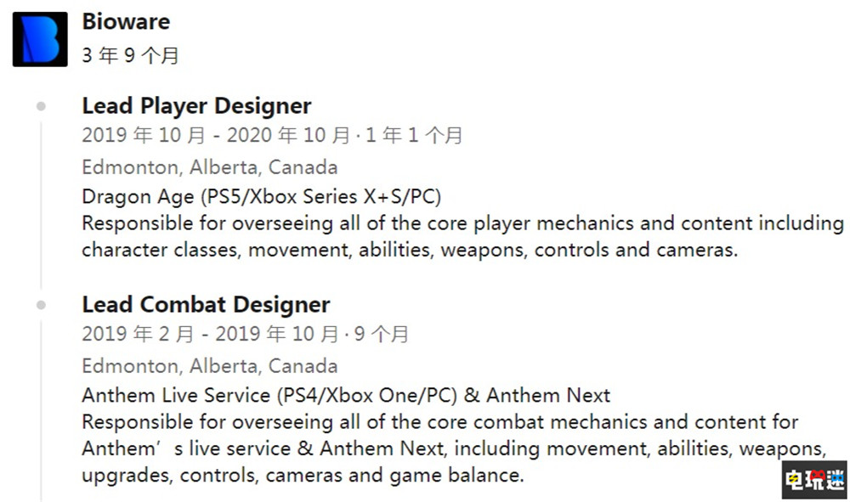Select the Lead Player Designer job title
850x502 pixels.
point(196,106)
